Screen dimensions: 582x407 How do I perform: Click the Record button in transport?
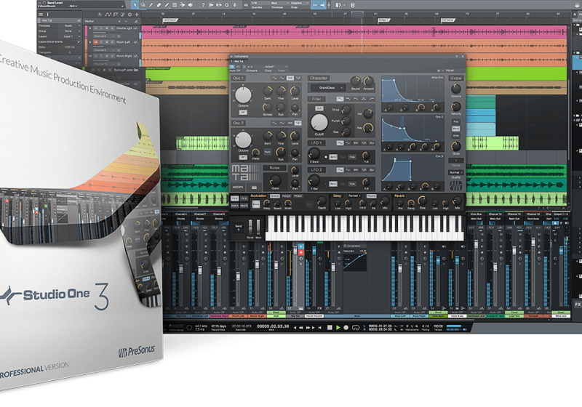[346, 328]
